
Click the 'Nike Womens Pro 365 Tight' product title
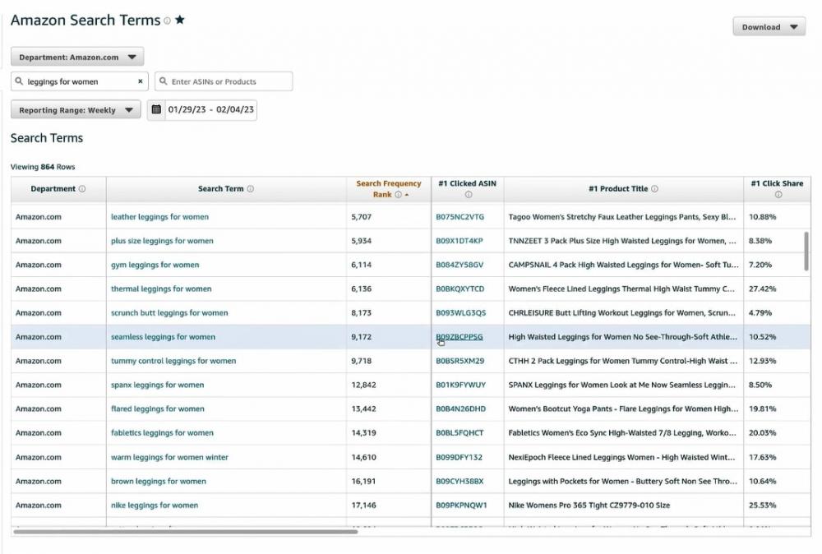589,506
